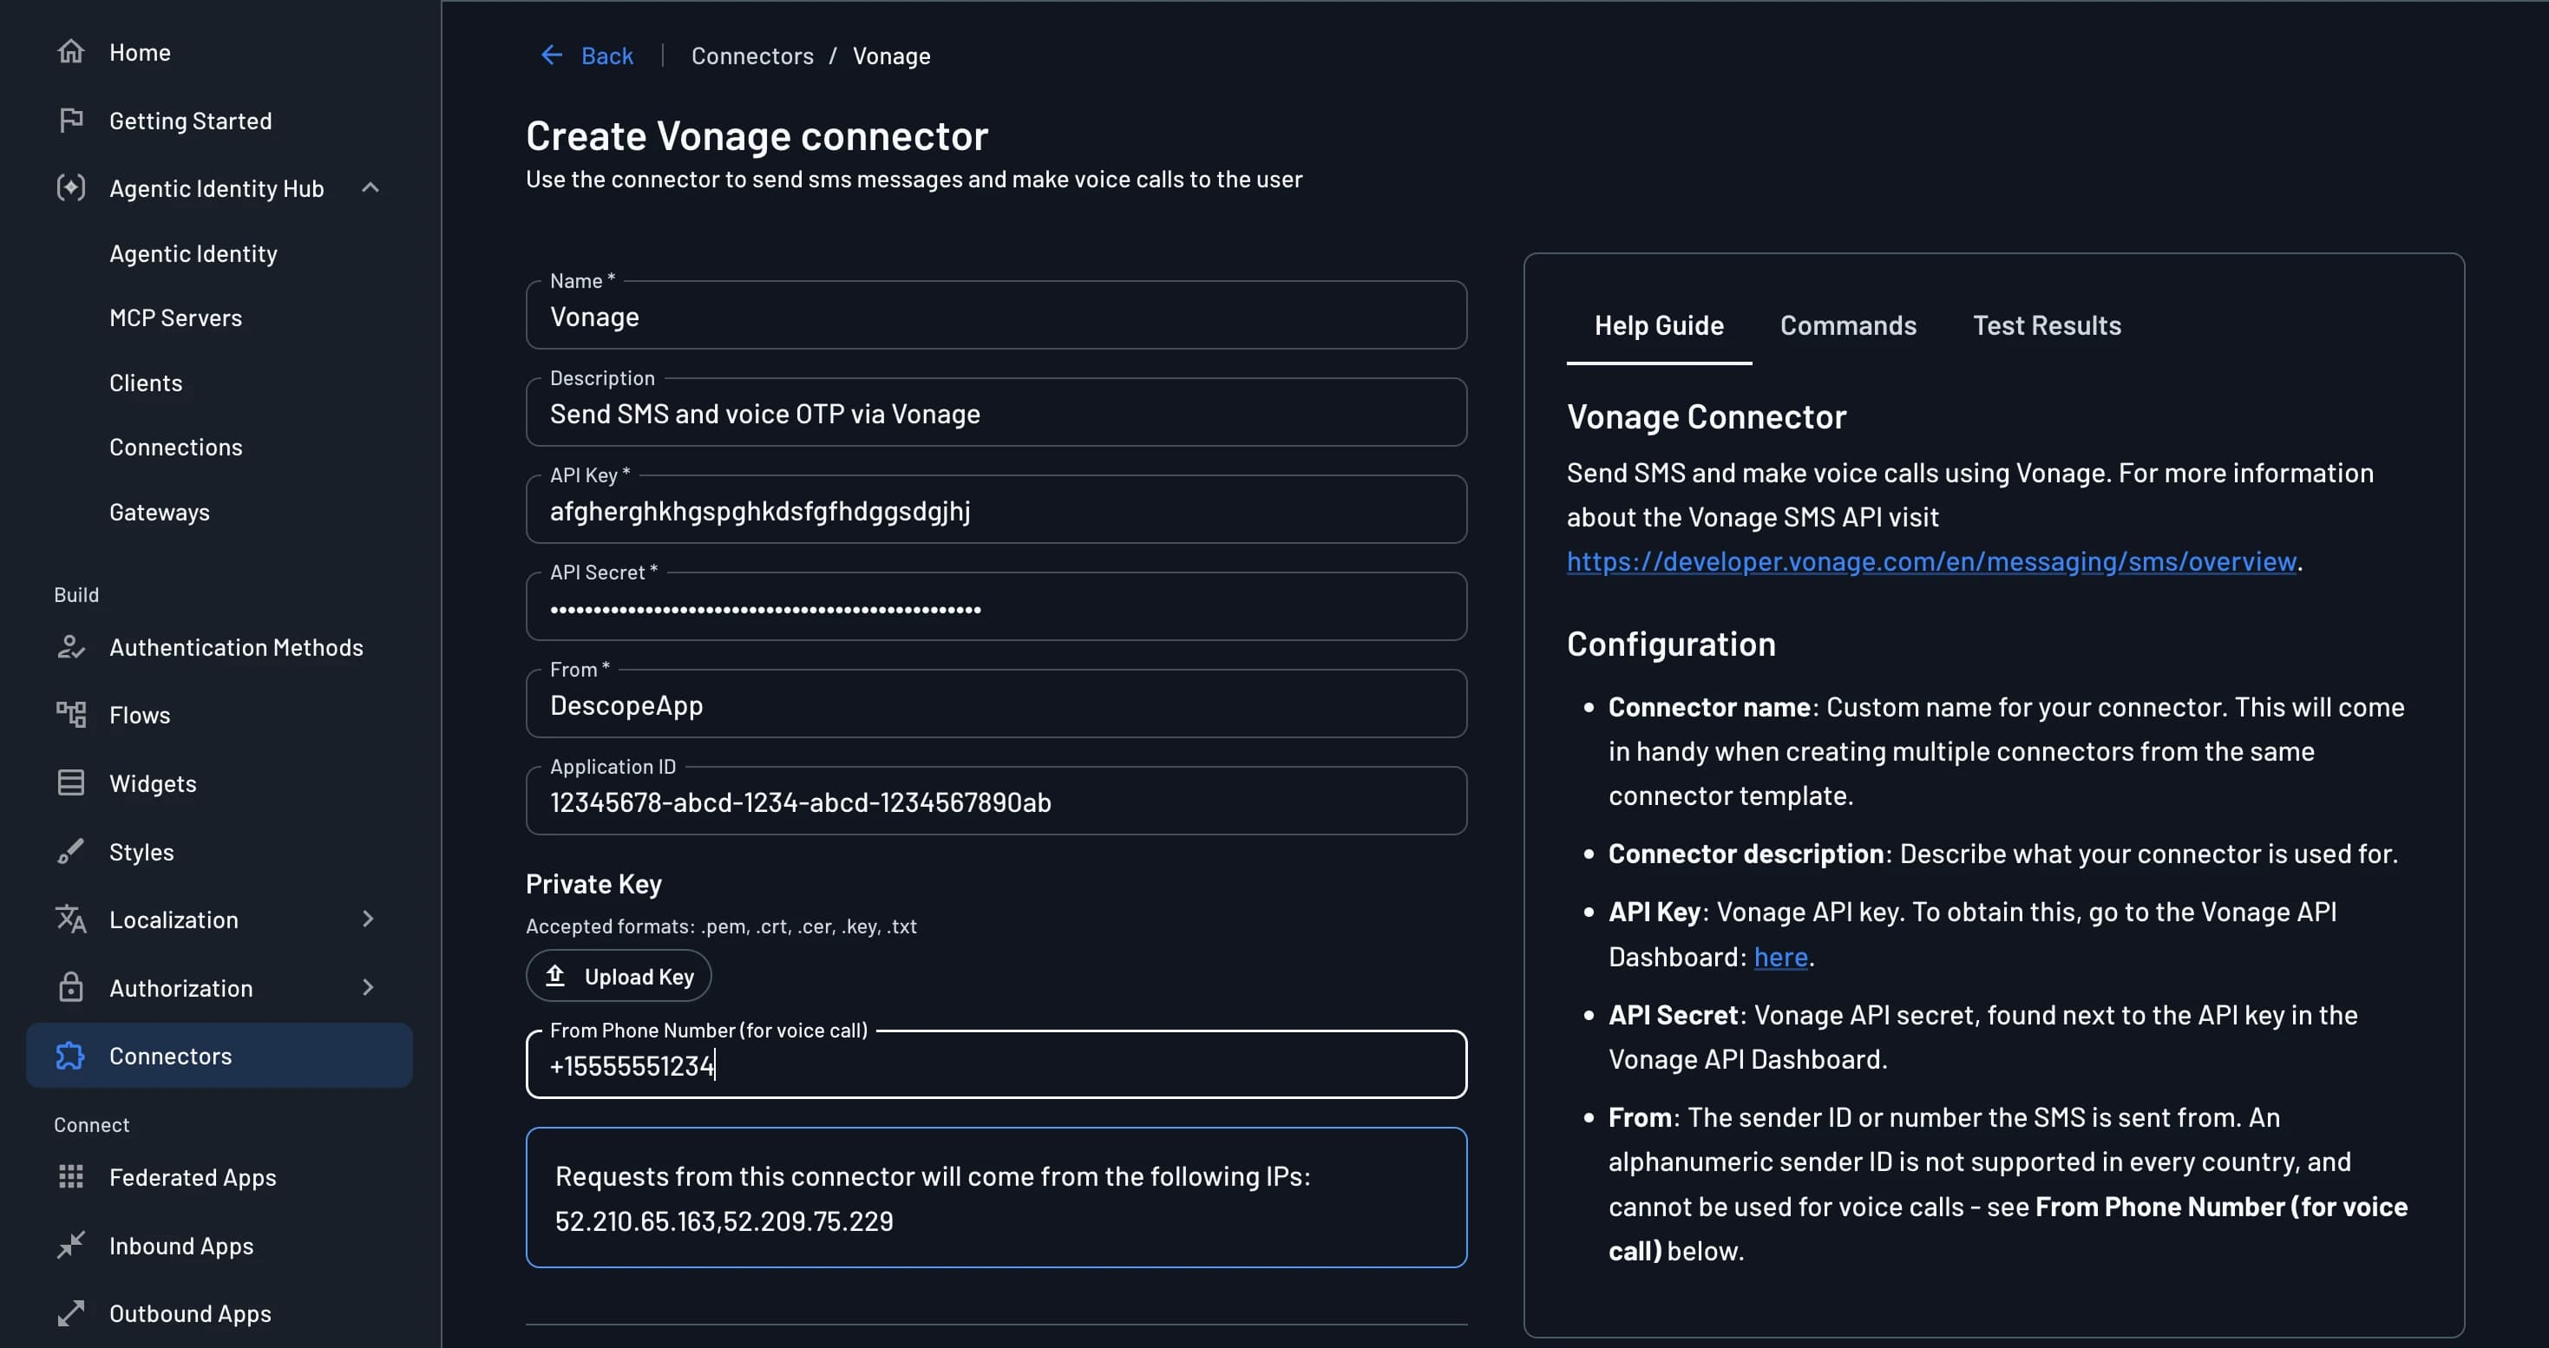Click the Agentic Identity Hub icon
The image size is (2549, 1348).
pyautogui.click(x=70, y=188)
